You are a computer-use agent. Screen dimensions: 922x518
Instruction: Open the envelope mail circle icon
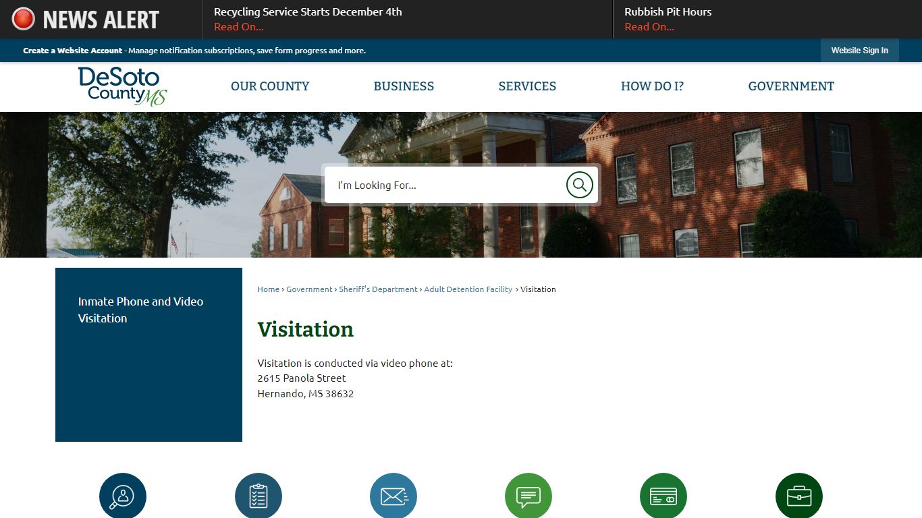pos(394,496)
